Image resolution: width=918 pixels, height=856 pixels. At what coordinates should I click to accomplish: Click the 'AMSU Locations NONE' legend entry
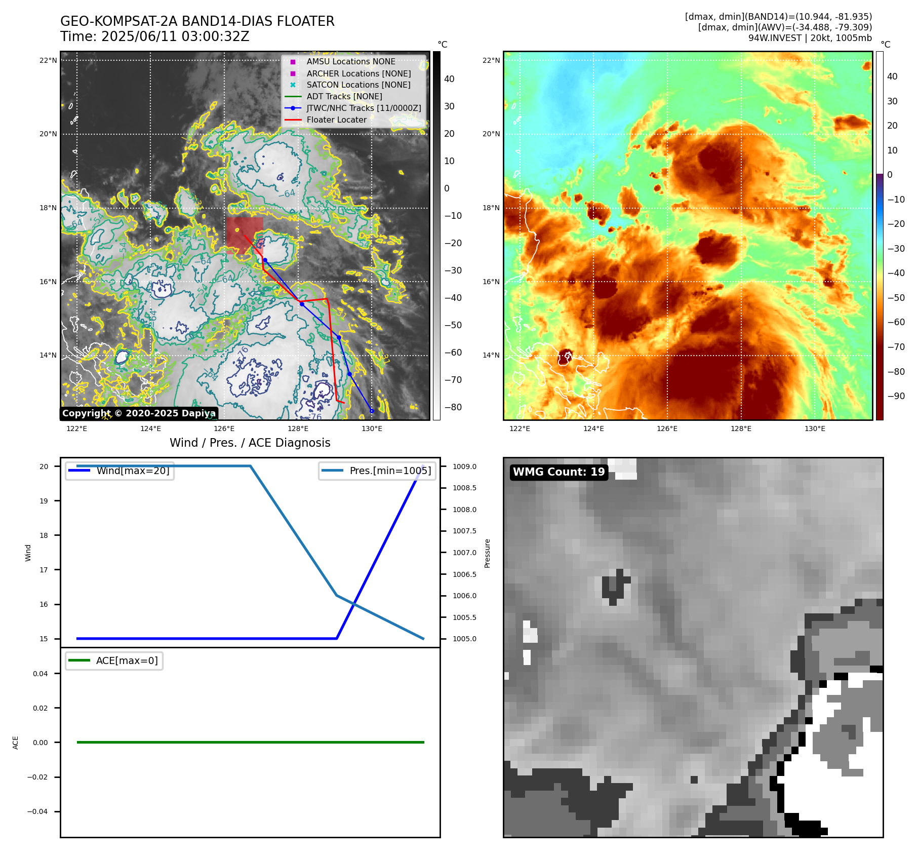click(351, 61)
